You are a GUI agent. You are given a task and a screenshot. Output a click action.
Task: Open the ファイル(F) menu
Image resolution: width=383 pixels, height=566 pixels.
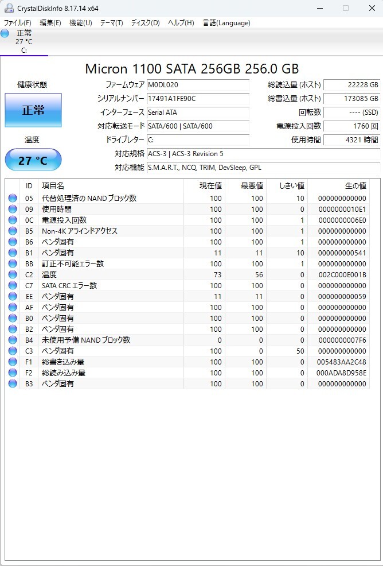(x=18, y=23)
